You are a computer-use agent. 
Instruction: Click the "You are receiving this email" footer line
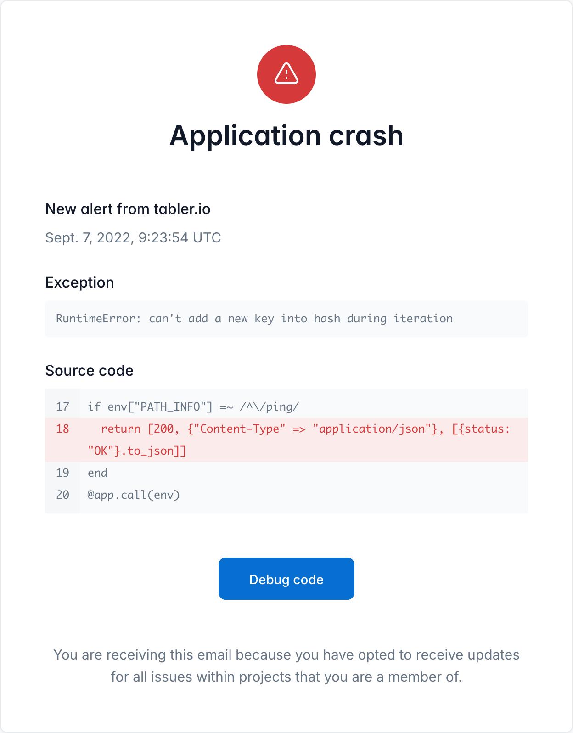pyautogui.click(x=286, y=655)
